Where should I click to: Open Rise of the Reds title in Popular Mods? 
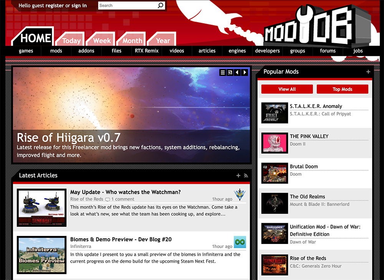pyautogui.click(x=308, y=258)
